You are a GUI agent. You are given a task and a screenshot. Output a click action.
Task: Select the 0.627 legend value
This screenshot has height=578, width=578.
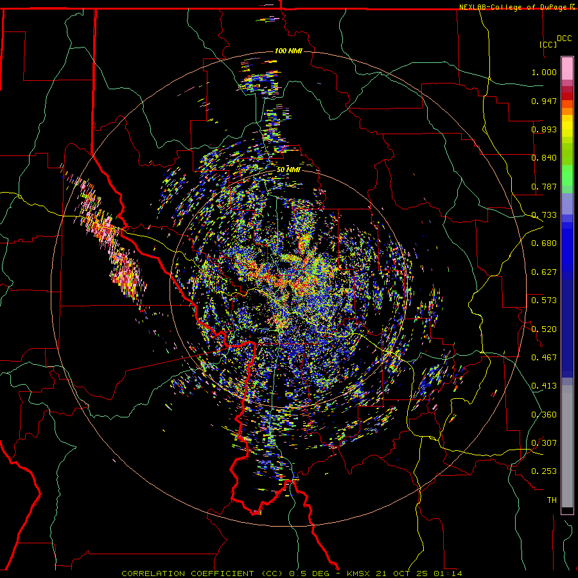click(x=544, y=272)
